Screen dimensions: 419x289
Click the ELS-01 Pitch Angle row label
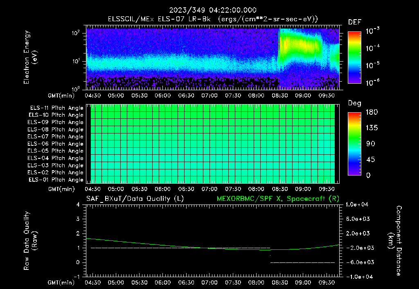[56, 180]
